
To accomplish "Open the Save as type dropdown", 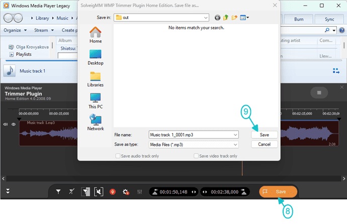I will coord(194,145).
